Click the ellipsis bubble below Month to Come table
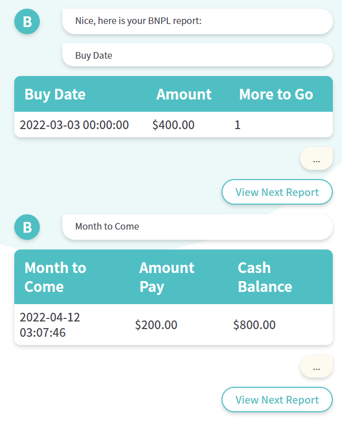Screen dimensions: 342x423 pyautogui.click(x=316, y=367)
